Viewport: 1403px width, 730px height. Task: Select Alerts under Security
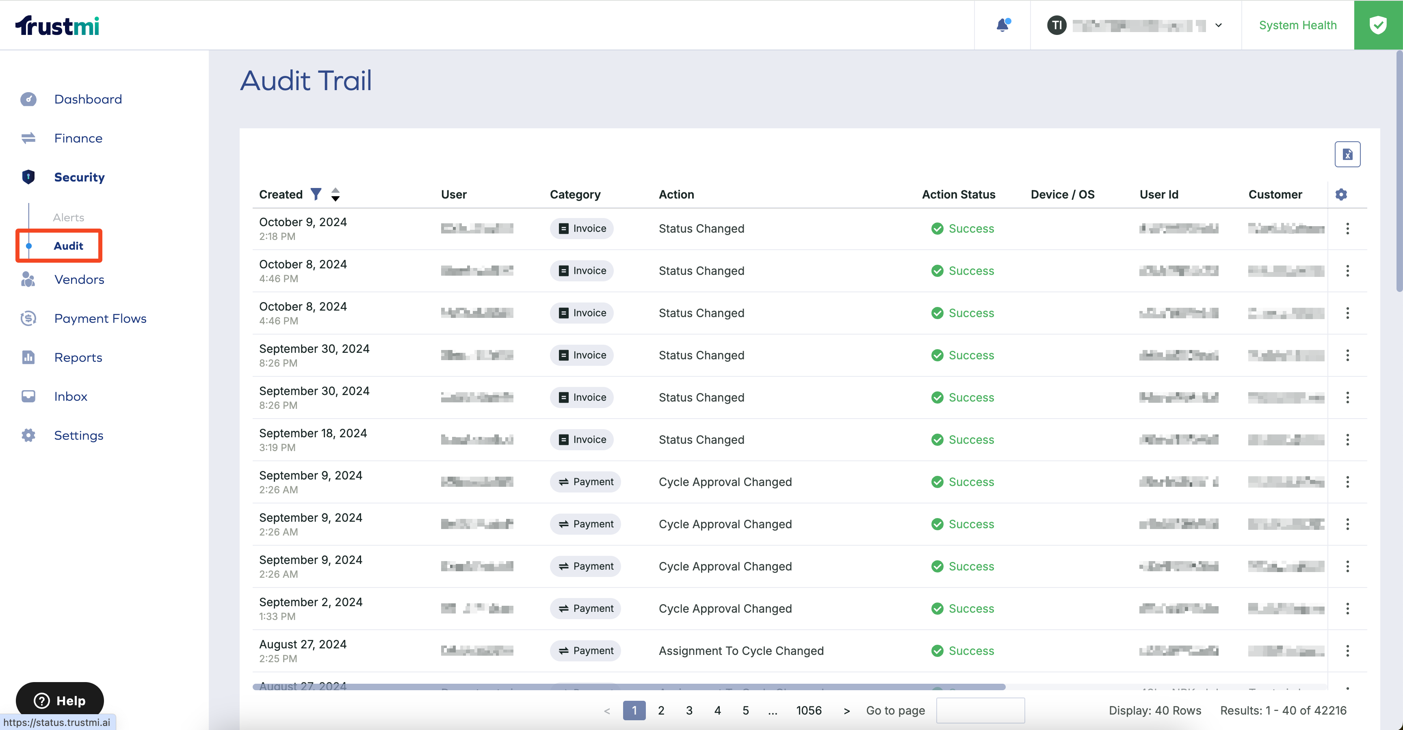[68, 217]
